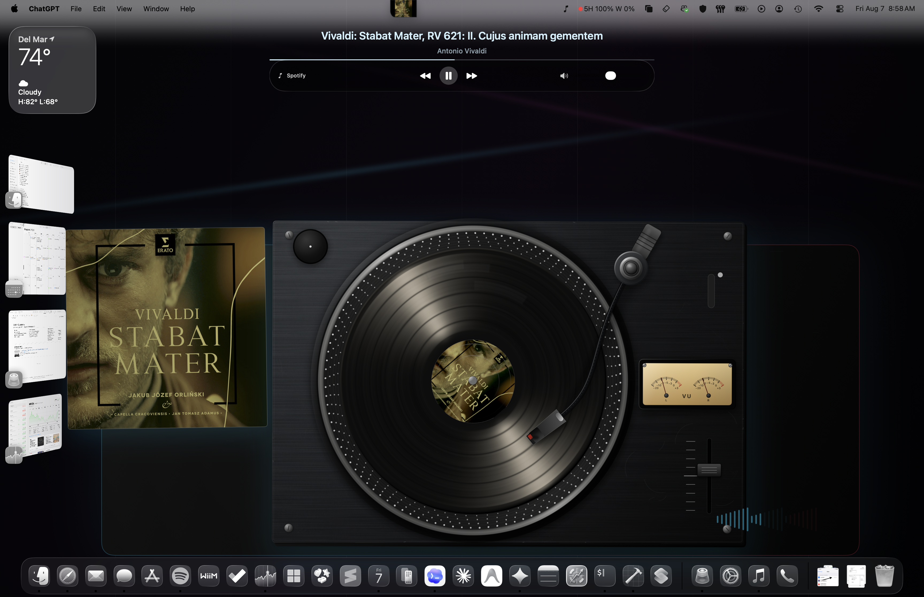Image resolution: width=924 pixels, height=597 pixels.
Task: Click the album art thumbnail in menu bar
Action: [403, 9]
